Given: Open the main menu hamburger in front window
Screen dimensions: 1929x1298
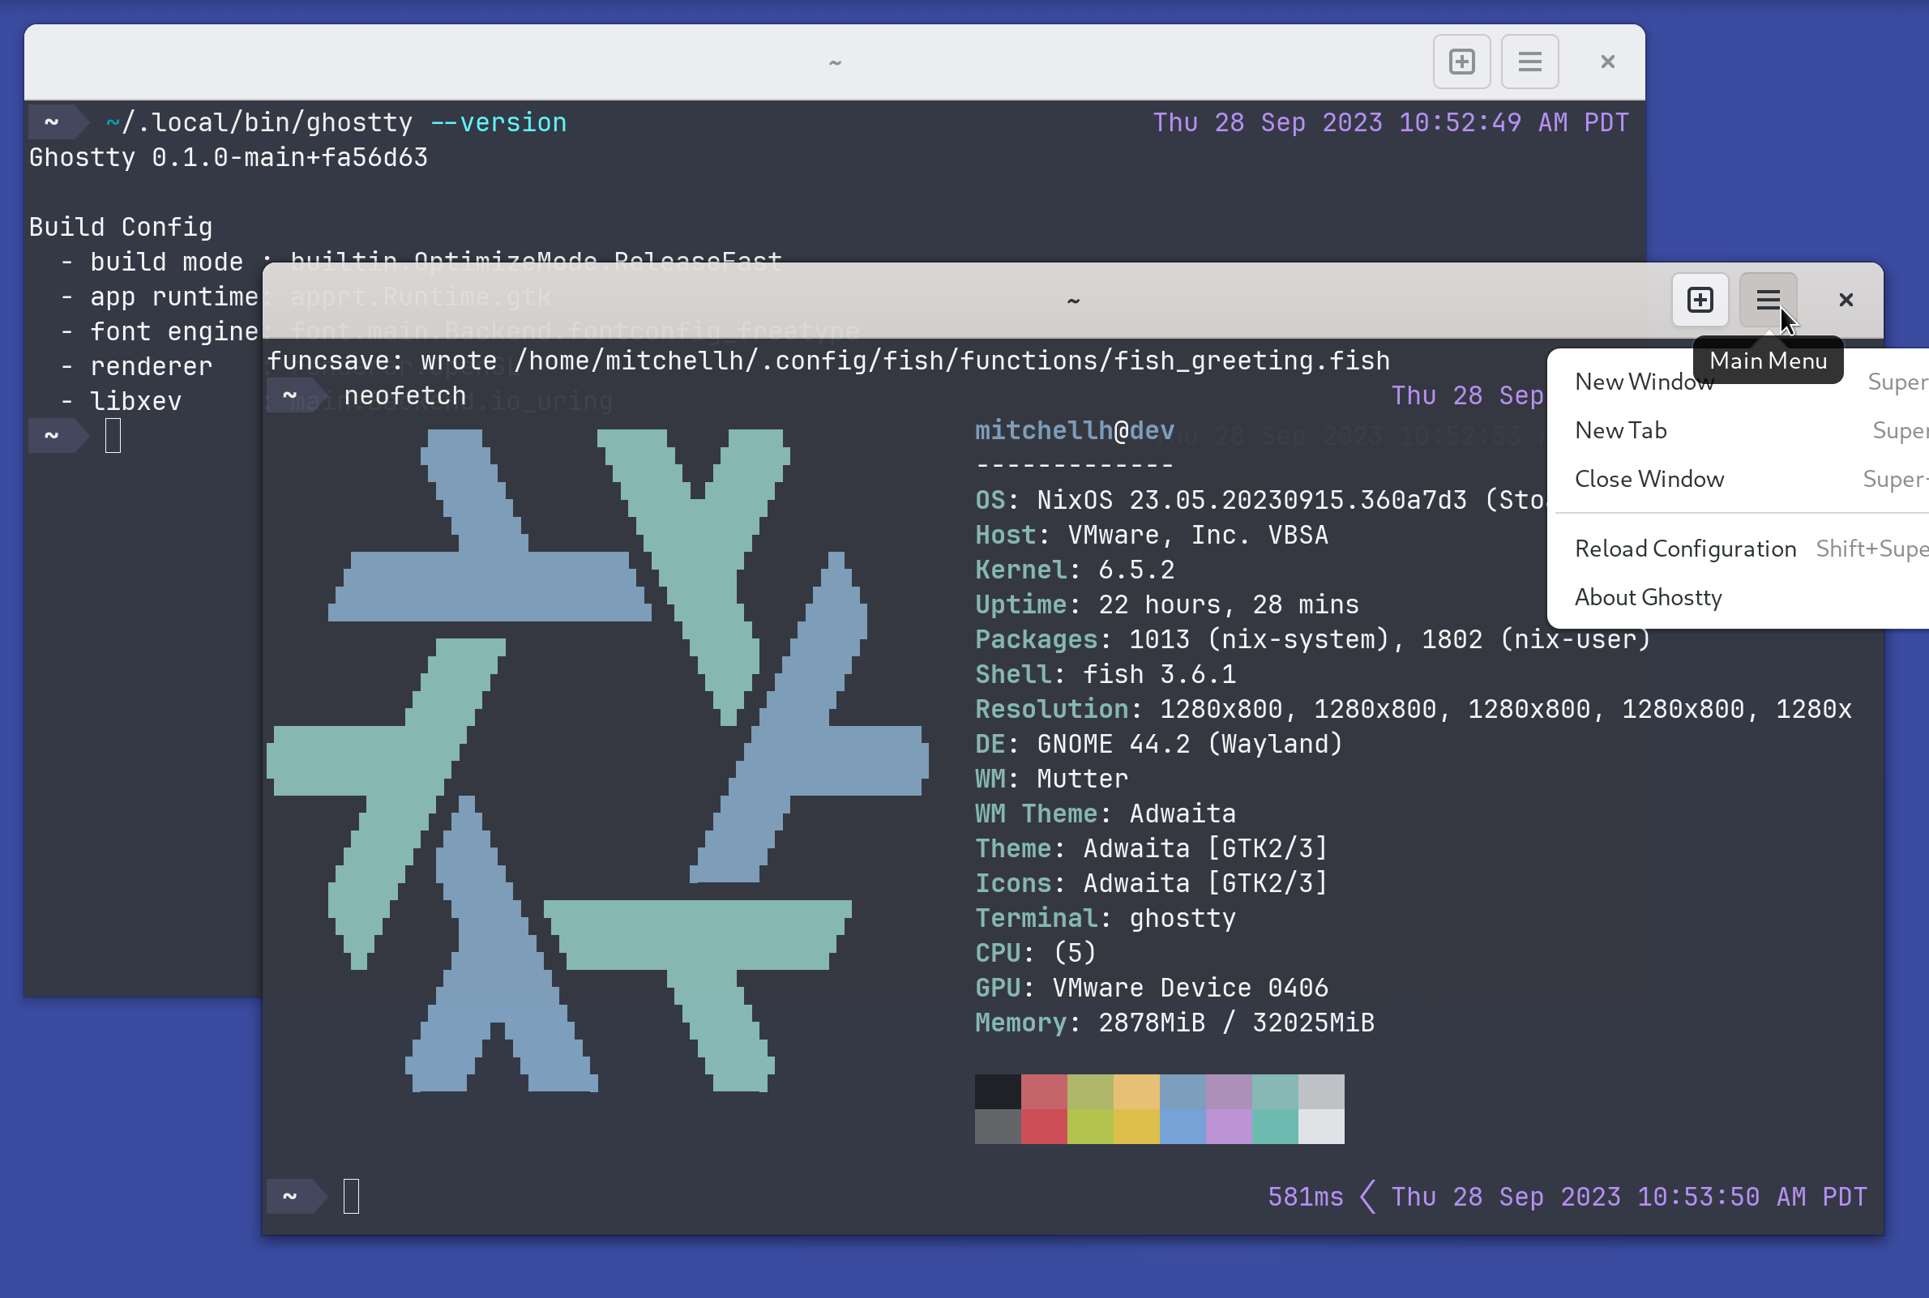Looking at the screenshot, I should [x=1768, y=300].
